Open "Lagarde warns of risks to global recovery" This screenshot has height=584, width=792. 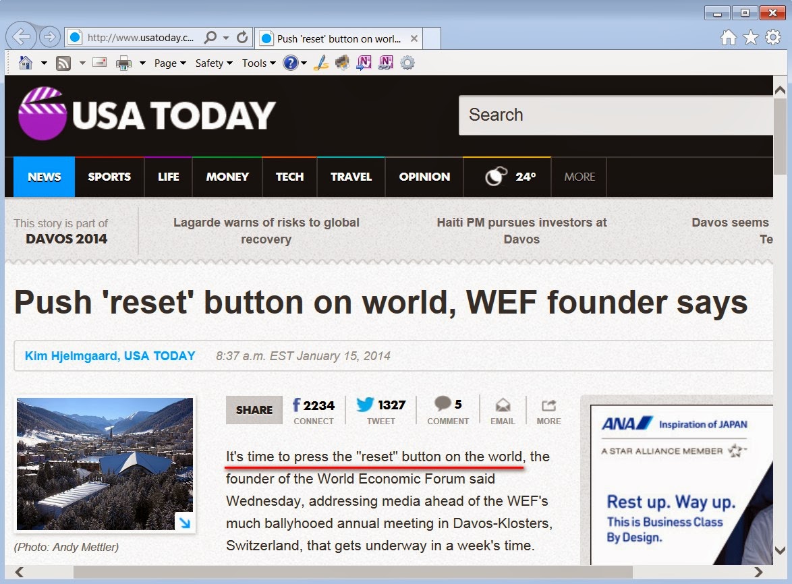(266, 231)
